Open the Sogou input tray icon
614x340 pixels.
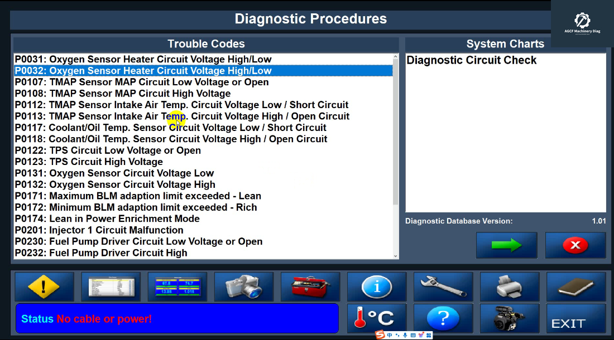(379, 335)
